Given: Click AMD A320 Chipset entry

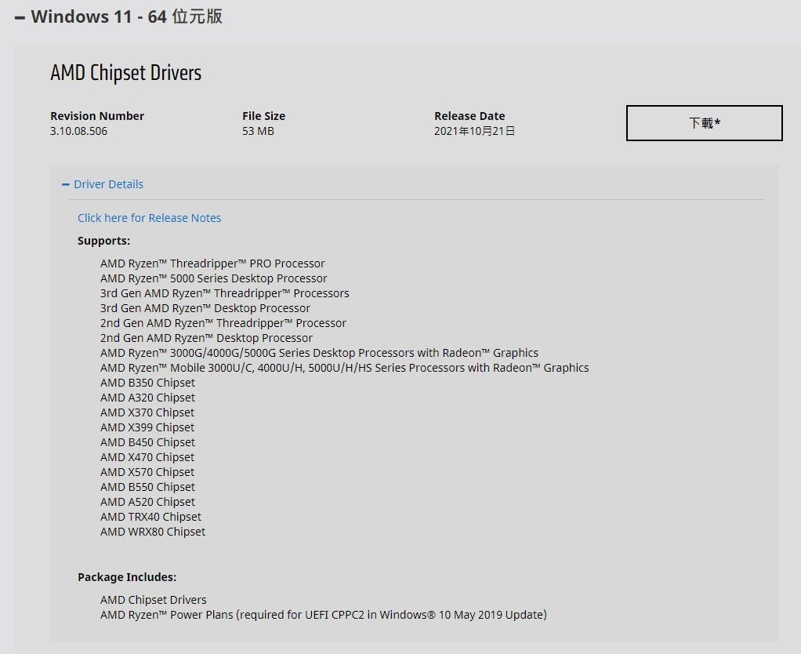Looking at the screenshot, I should coord(147,398).
